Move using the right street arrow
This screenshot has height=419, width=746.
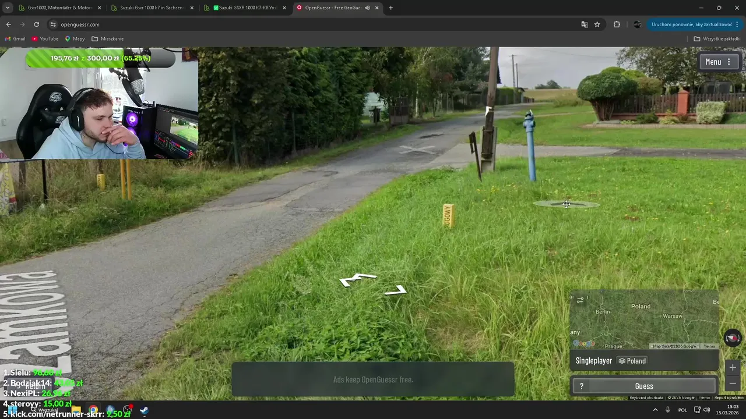pos(396,290)
